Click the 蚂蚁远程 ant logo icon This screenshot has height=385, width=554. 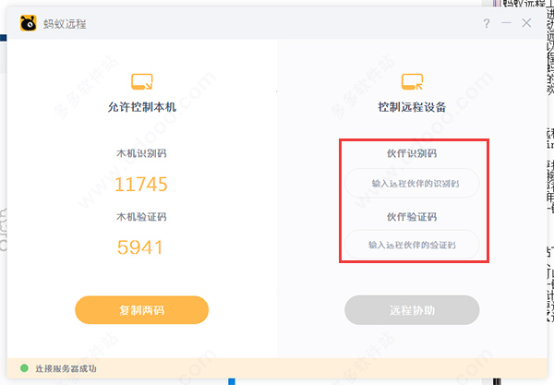click(x=29, y=23)
